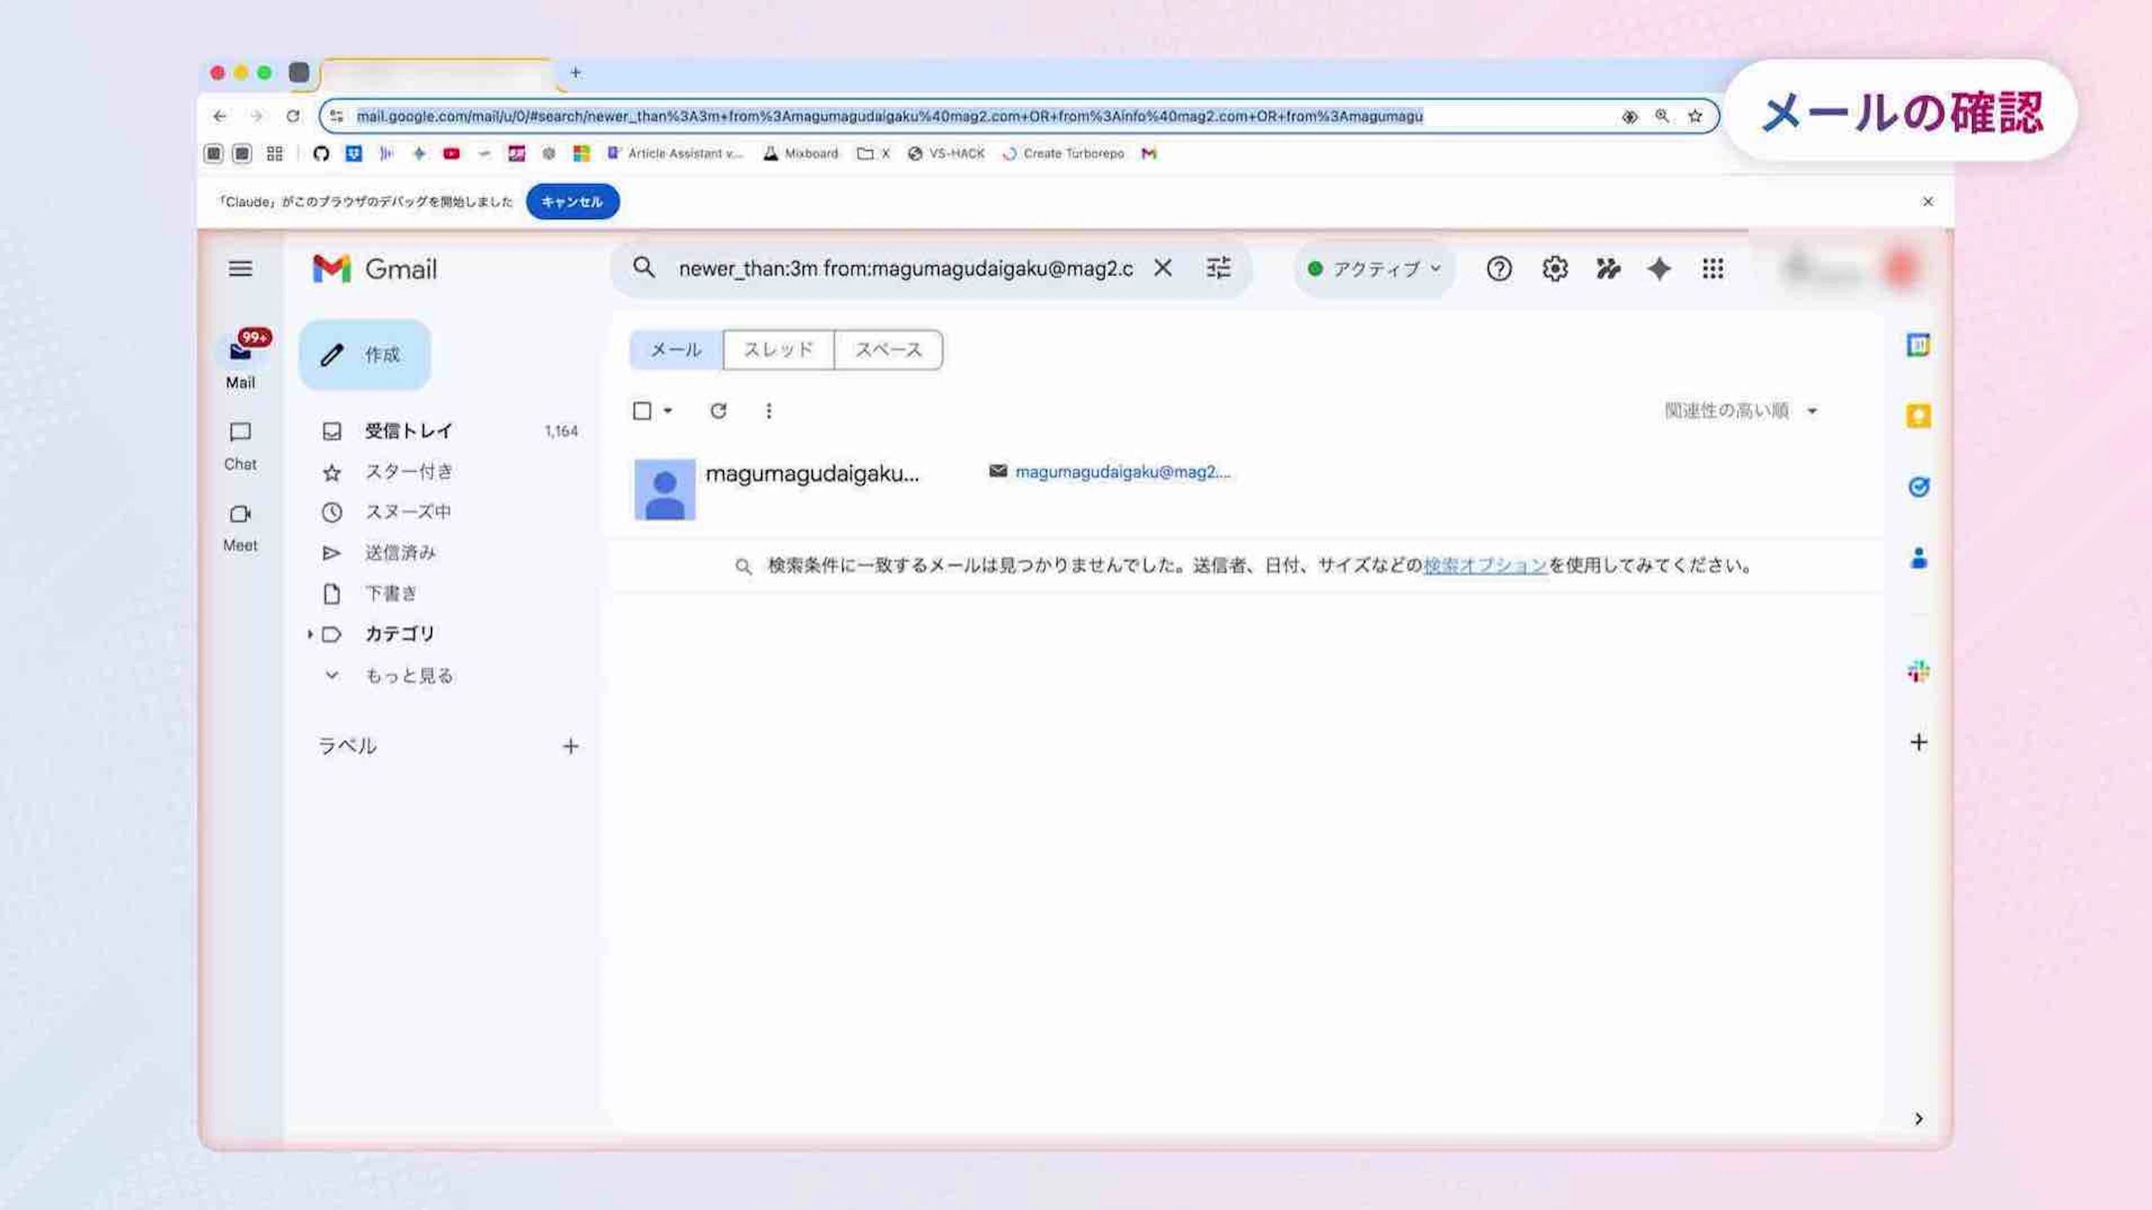This screenshot has height=1210, width=2152.
Task: Tick the select-all messages checkbox
Action: pos(642,411)
